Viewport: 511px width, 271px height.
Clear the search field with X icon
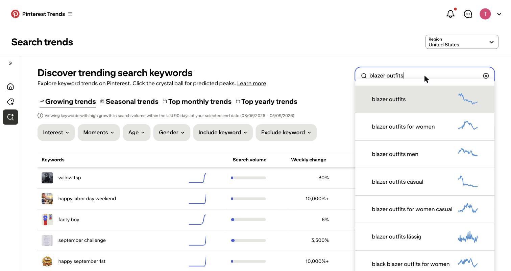click(486, 76)
